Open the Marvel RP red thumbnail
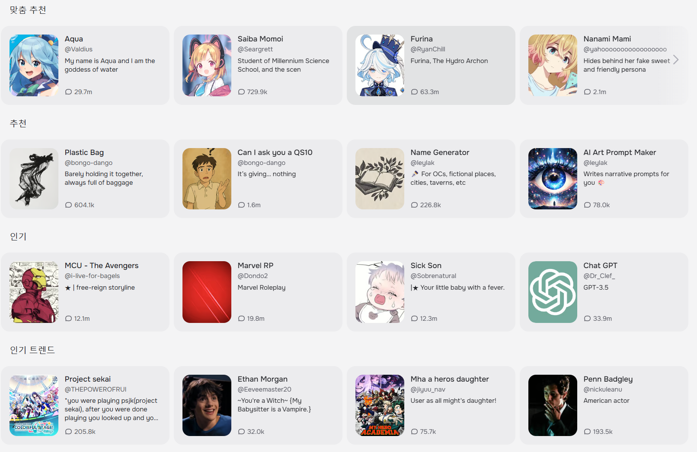This screenshot has height=452, width=697. point(207,292)
